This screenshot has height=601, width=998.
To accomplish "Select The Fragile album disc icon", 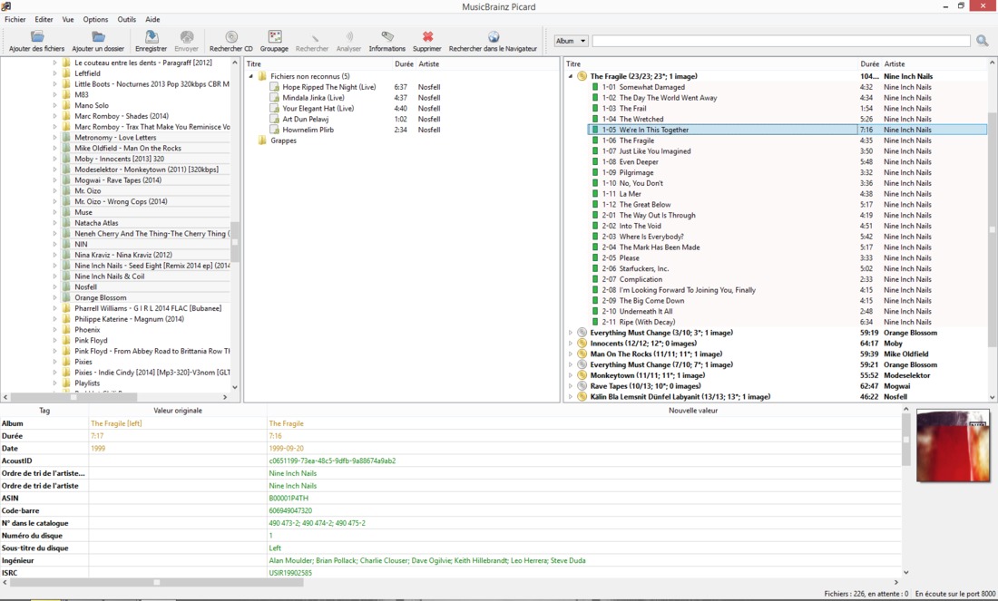I will click(582, 76).
